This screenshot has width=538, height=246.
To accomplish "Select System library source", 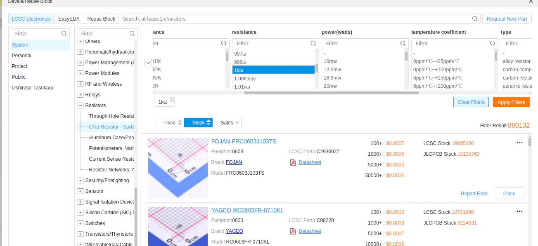I will click(40, 45).
